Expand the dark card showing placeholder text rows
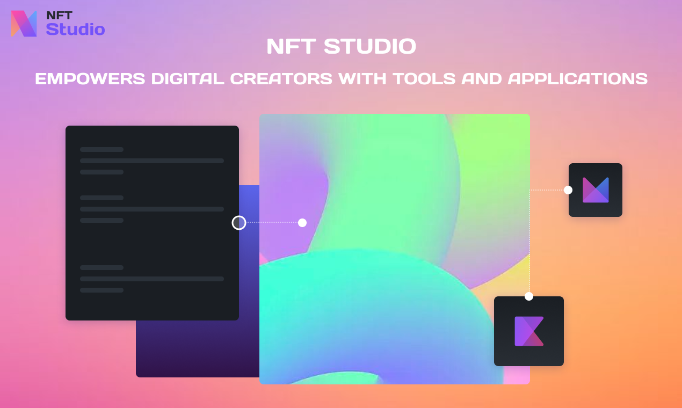The image size is (682, 408). tap(152, 222)
